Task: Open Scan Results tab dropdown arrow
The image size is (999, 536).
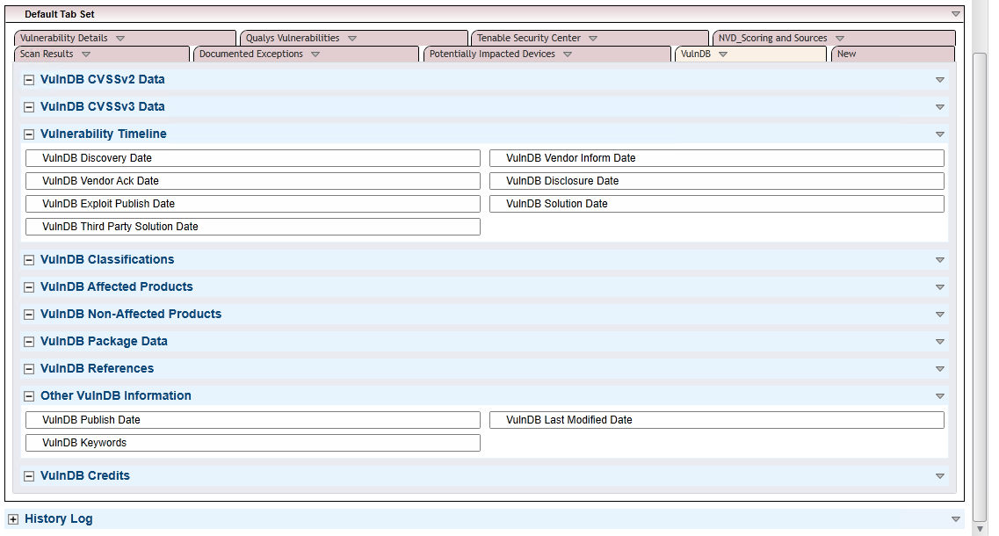Action: (86, 54)
